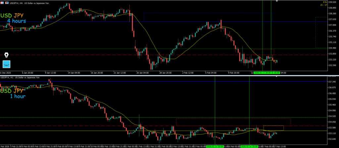Select the green 2026.02.13 date marker on H1 chart
339x148 pixels.
[215, 146]
